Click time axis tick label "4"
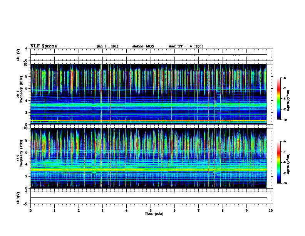The width and height of the screenshot is (305, 236). point(126,211)
